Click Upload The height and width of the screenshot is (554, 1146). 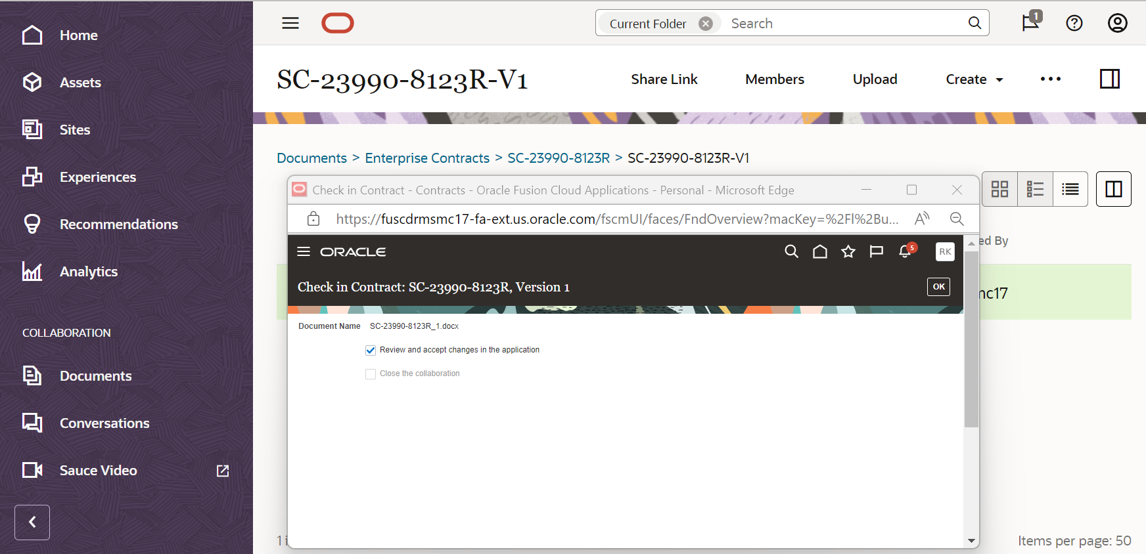pyautogui.click(x=875, y=79)
